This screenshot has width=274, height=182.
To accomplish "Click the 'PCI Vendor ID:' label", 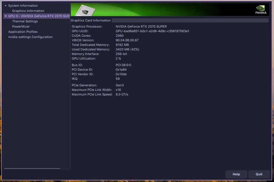I will (82, 74).
